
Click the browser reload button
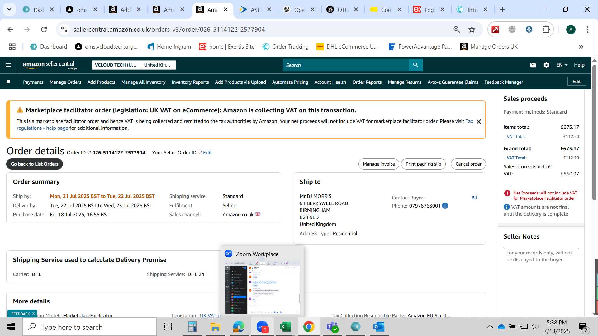44,30
